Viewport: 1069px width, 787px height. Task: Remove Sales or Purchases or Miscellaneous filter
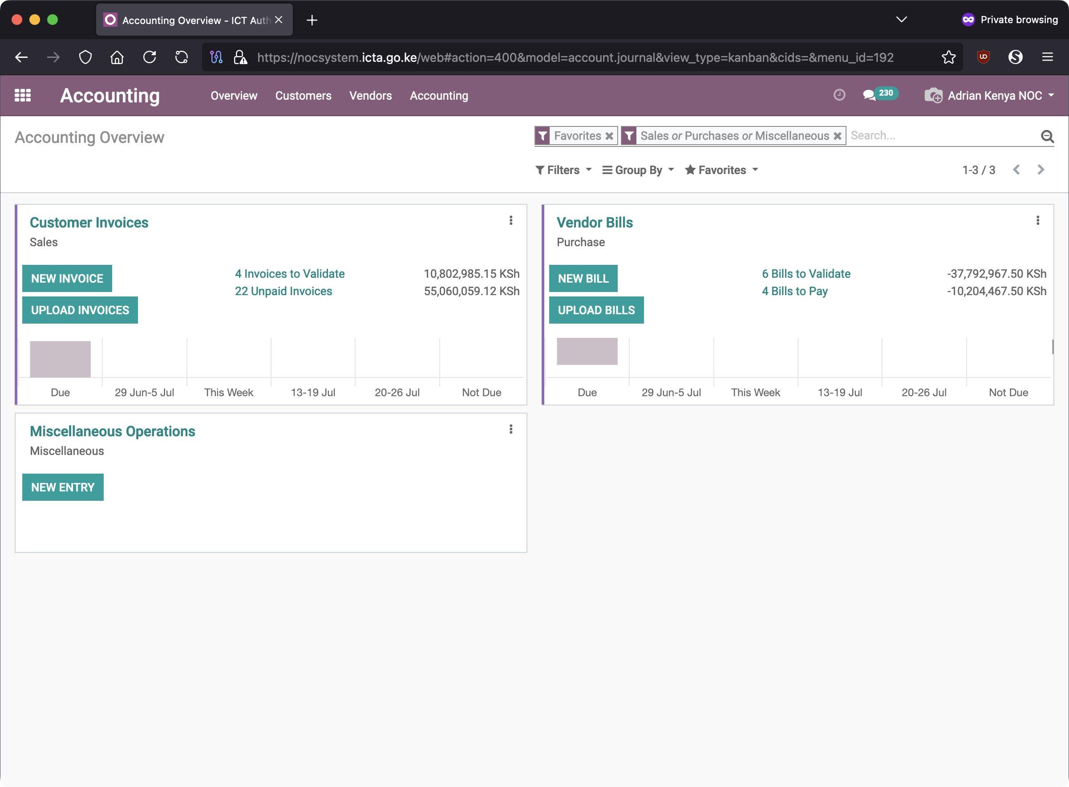pyautogui.click(x=837, y=136)
